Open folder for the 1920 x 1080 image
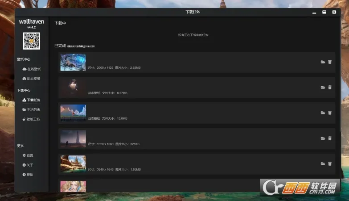Screen dimensions: 349x201 (x=323, y=138)
